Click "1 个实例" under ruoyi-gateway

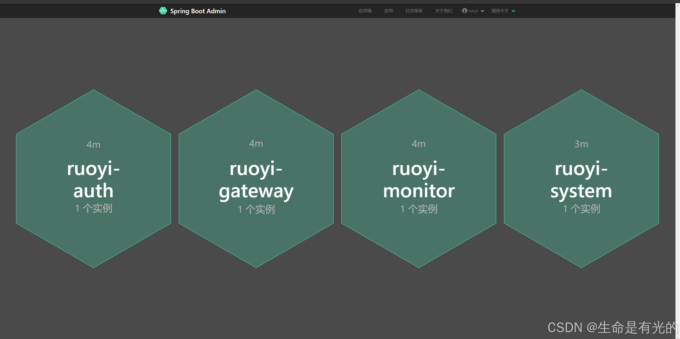click(256, 209)
